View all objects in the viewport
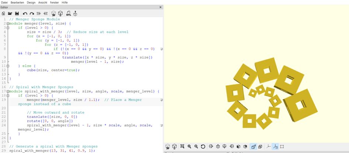Screen dimensions: 349x153 182,146
